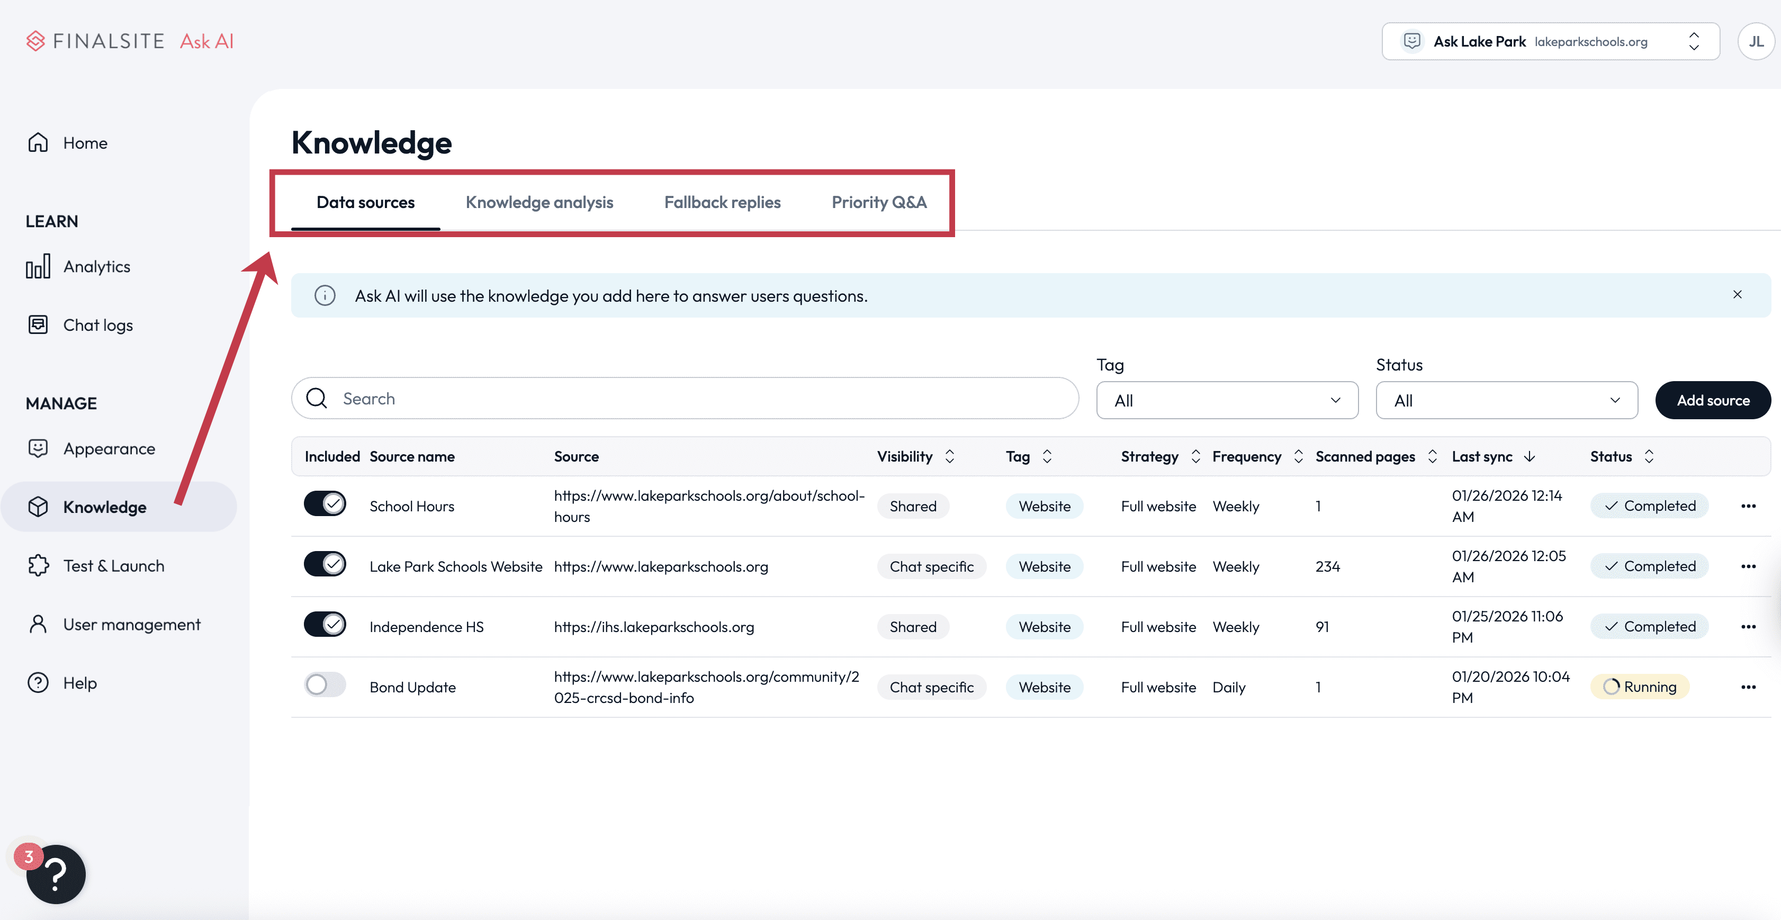This screenshot has width=1781, height=920.
Task: Click scanned pages value 234
Action: pos(1327,567)
